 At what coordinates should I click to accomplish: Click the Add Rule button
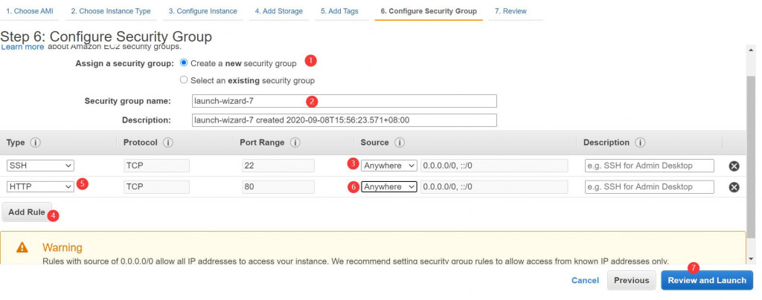[27, 212]
